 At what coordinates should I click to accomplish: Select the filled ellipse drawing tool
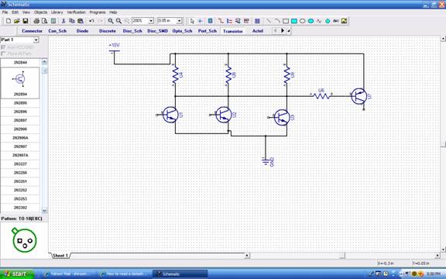click(x=311, y=21)
